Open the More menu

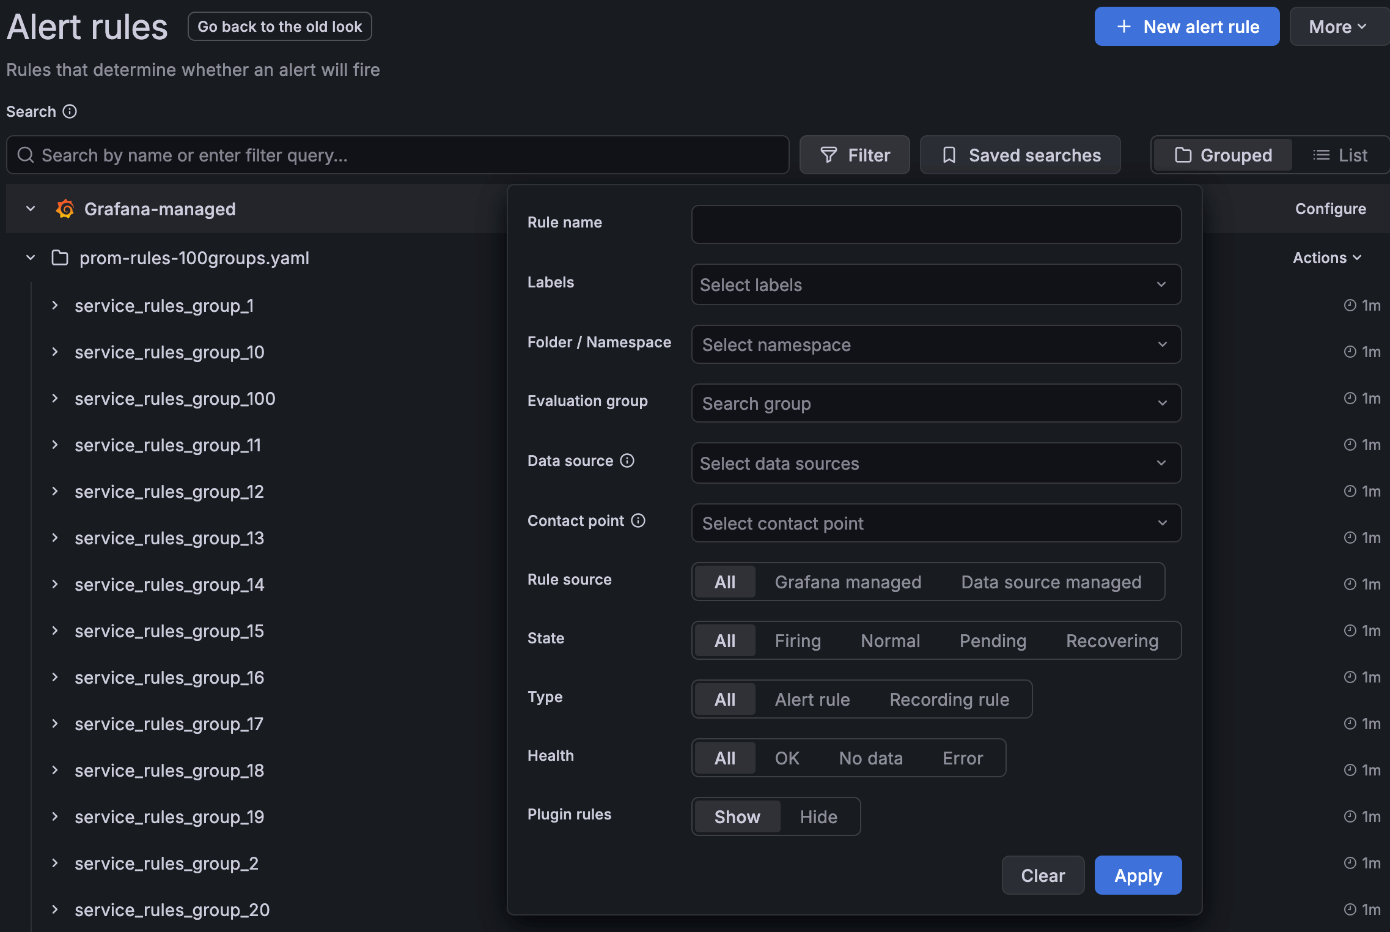tap(1338, 26)
